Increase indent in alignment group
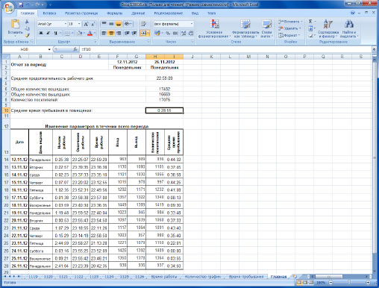 point(134,33)
